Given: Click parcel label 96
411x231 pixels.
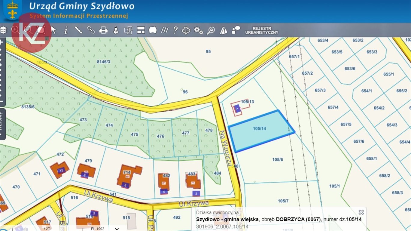Looking at the screenshot, I should 185,92.
